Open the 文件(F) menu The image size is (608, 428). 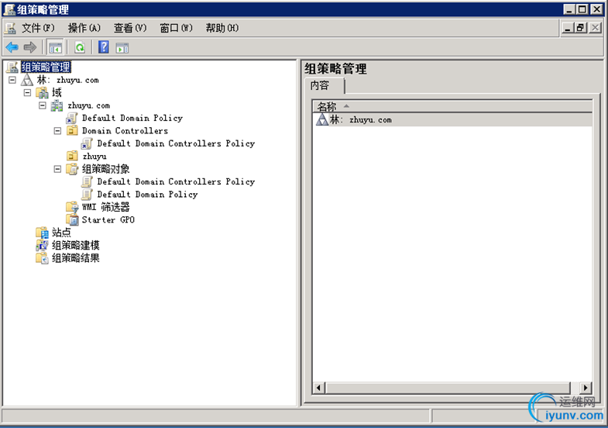[38, 28]
